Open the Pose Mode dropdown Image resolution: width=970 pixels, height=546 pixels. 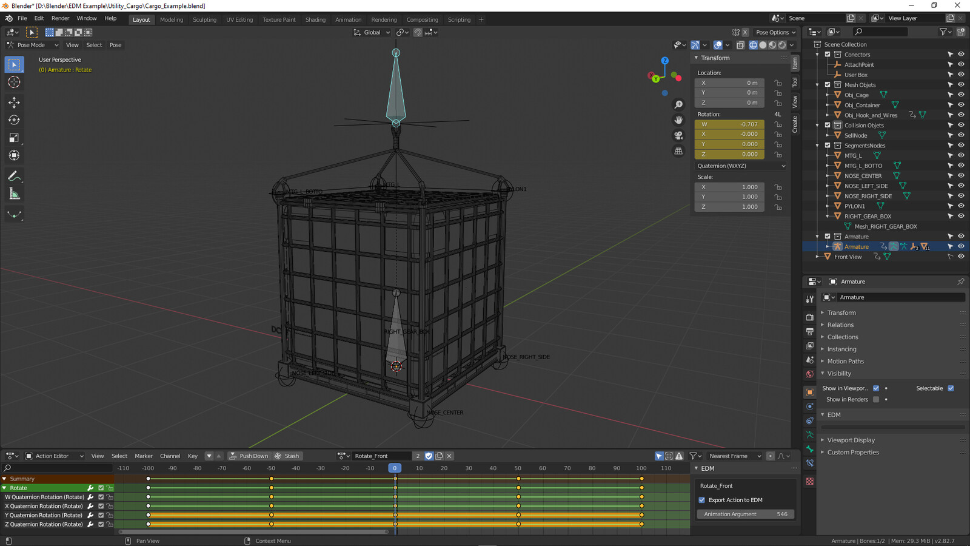33,45
